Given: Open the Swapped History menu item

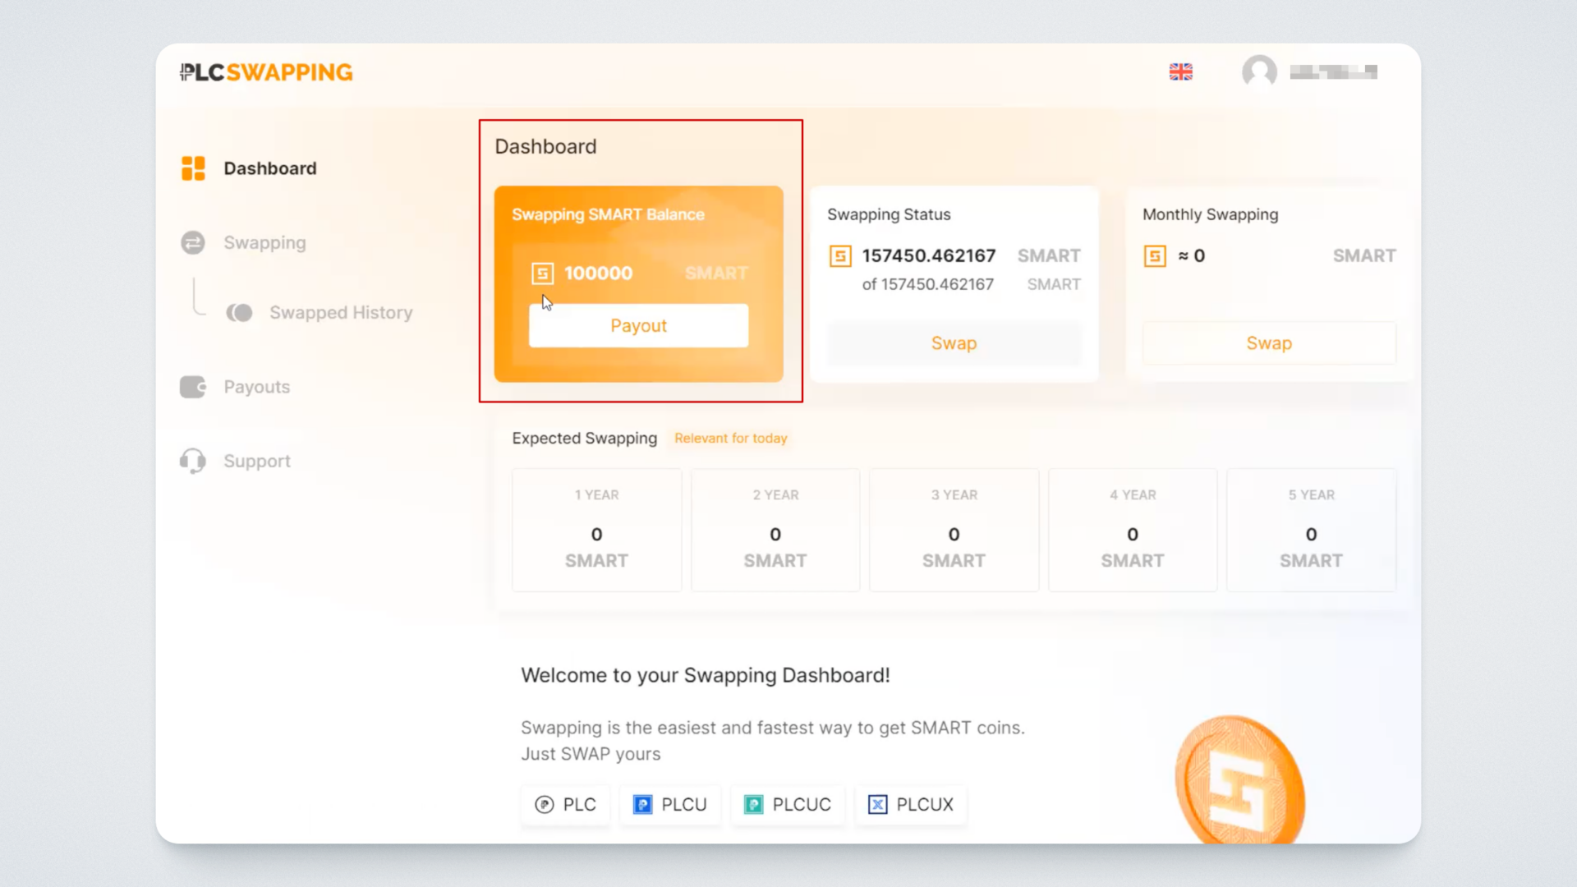Looking at the screenshot, I should (x=340, y=313).
